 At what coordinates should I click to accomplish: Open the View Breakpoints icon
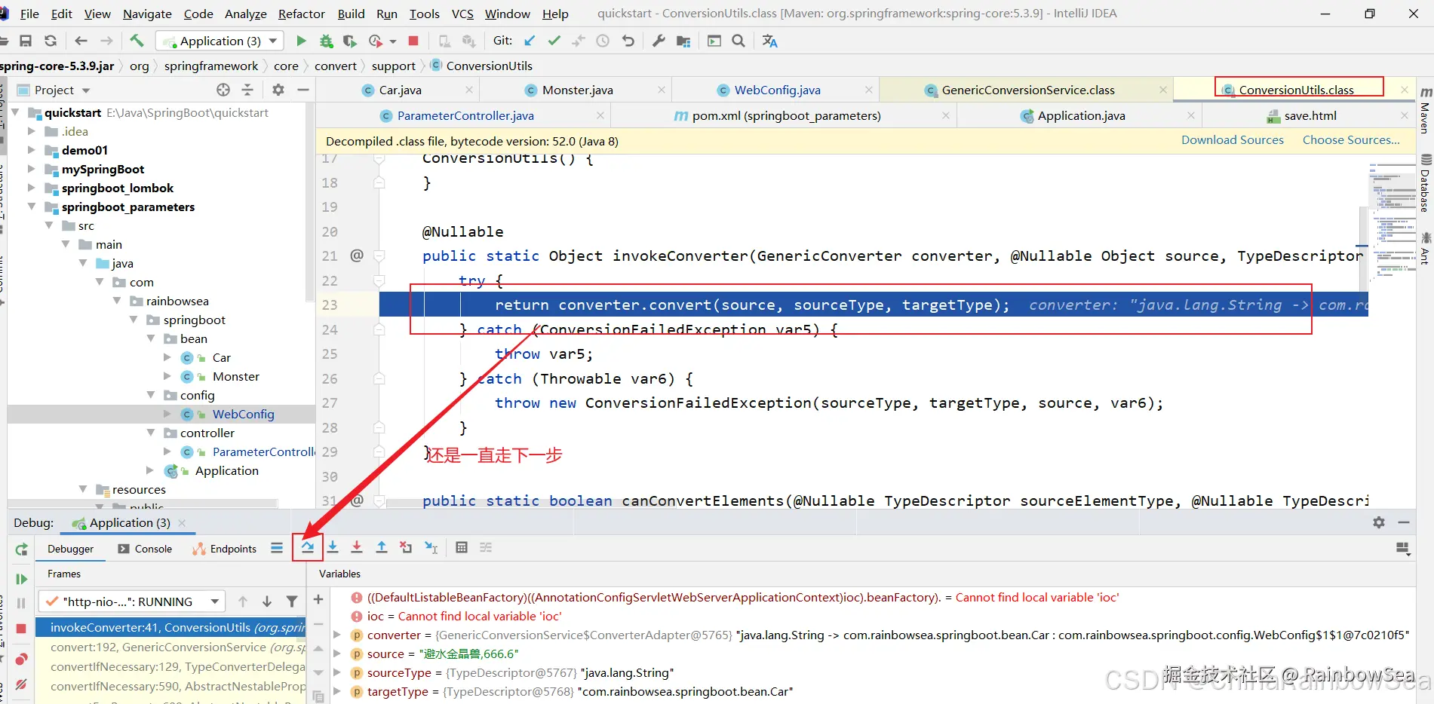(21, 660)
